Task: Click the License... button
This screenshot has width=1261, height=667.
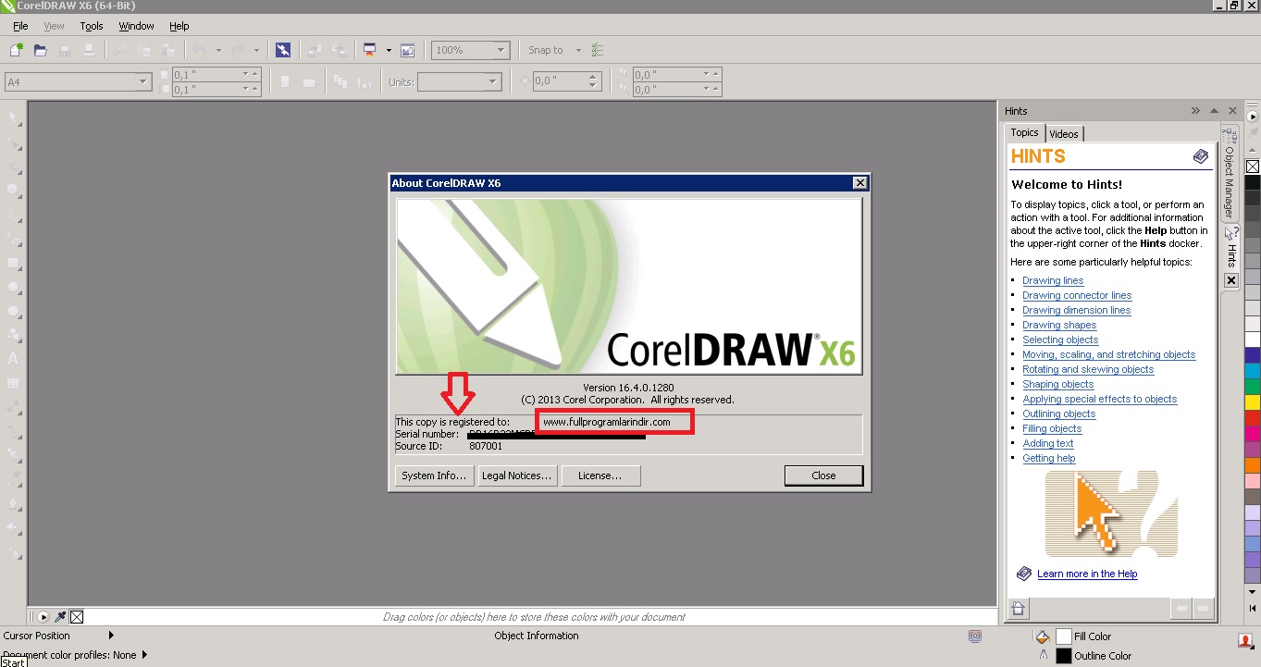Action: point(600,476)
